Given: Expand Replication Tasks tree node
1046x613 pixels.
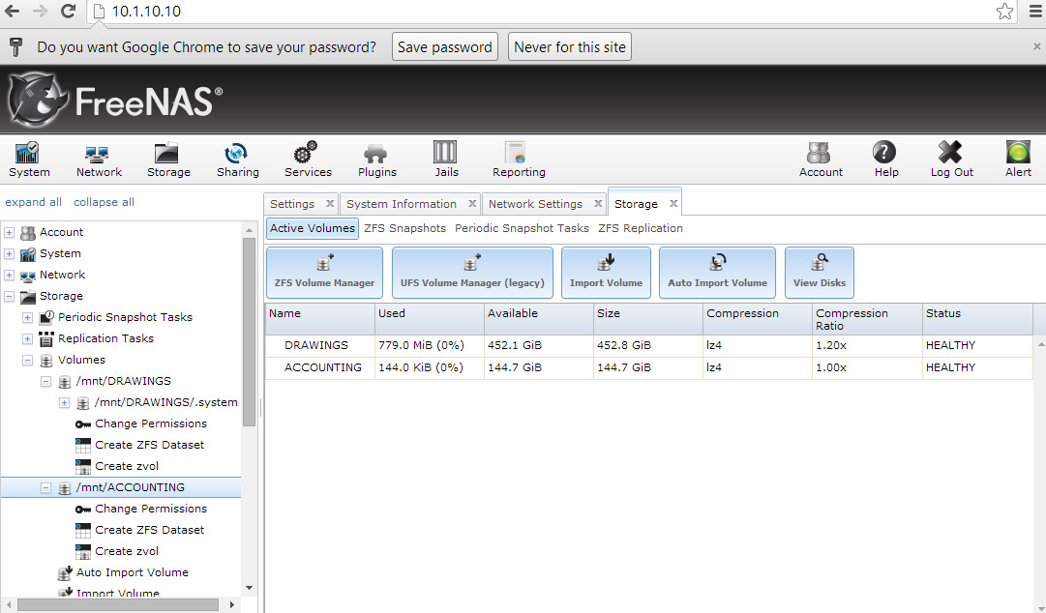Looking at the screenshot, I should point(27,339).
